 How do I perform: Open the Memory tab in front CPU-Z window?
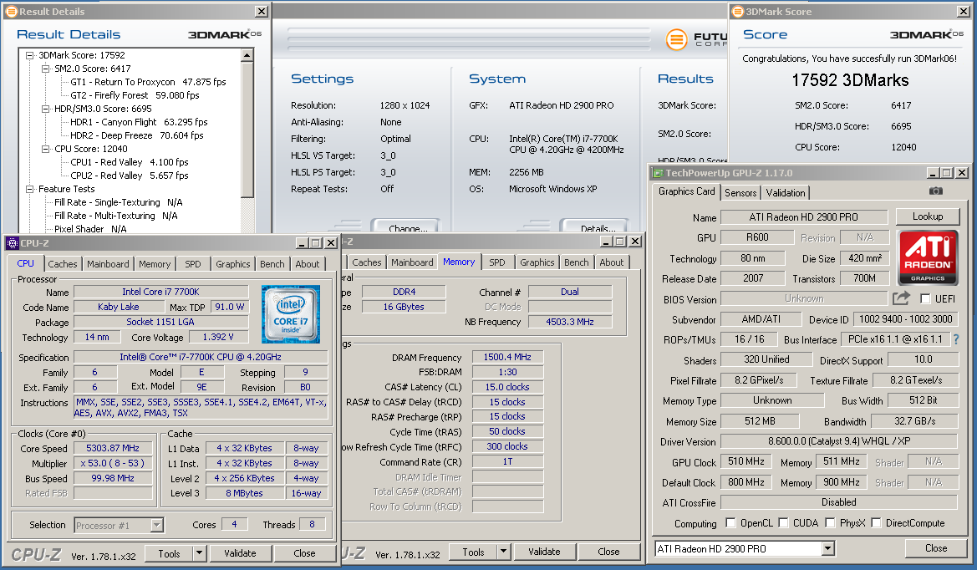pyautogui.click(x=155, y=264)
